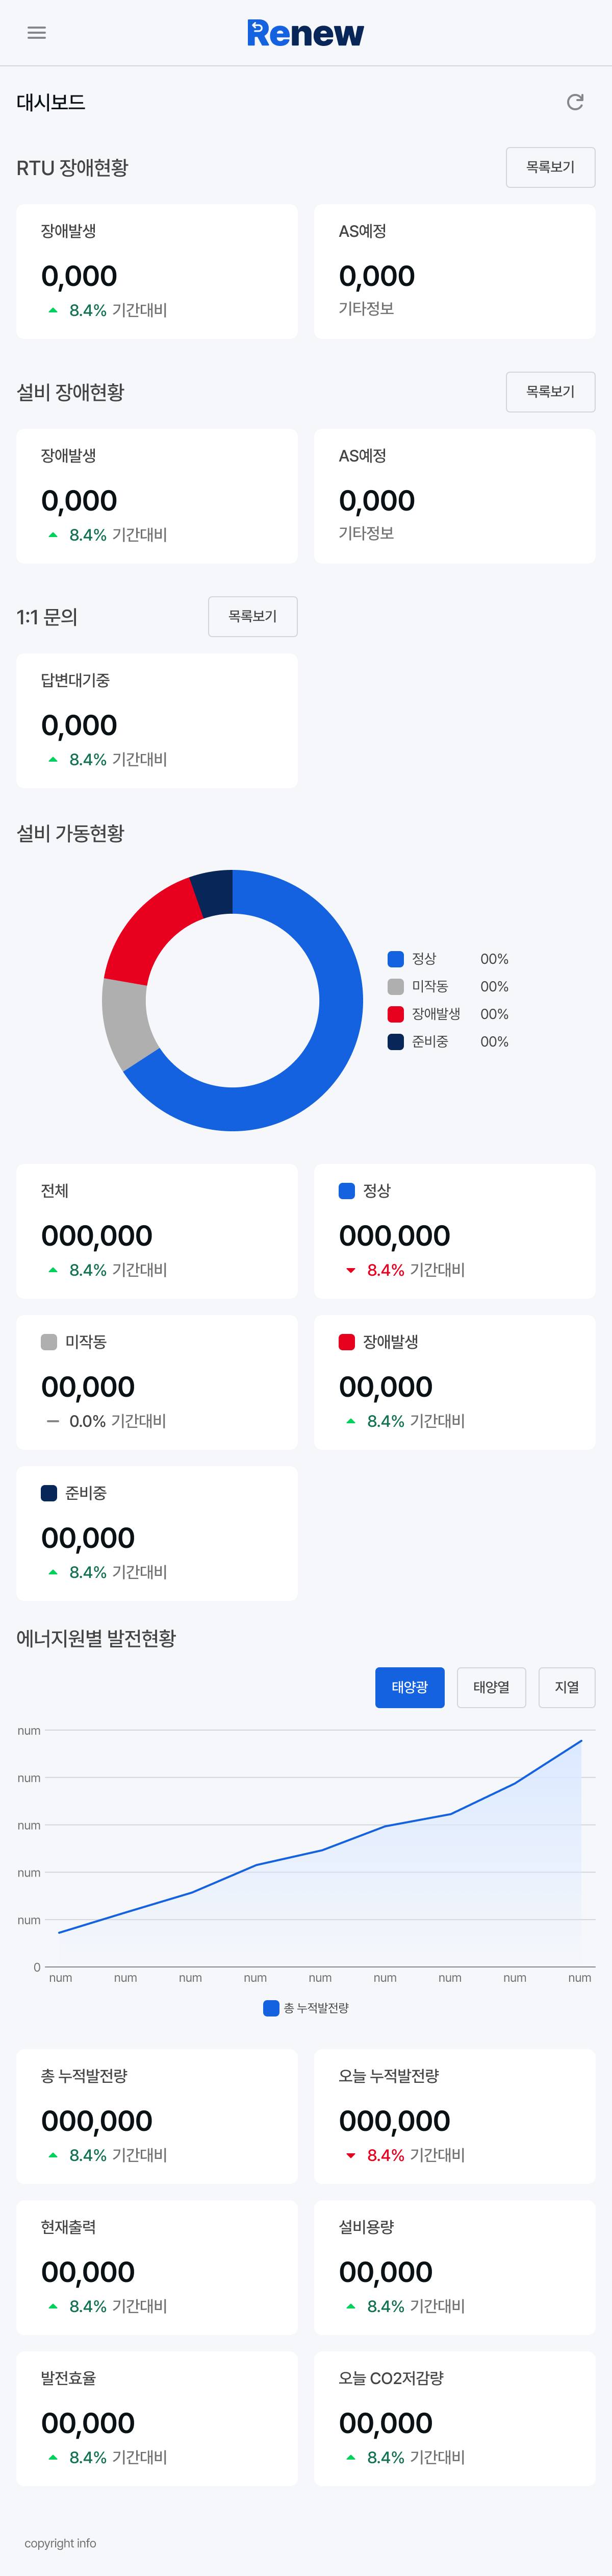612x2576 pixels.
Task: Click red down arrow on 정상 card
Action: tap(350, 1271)
